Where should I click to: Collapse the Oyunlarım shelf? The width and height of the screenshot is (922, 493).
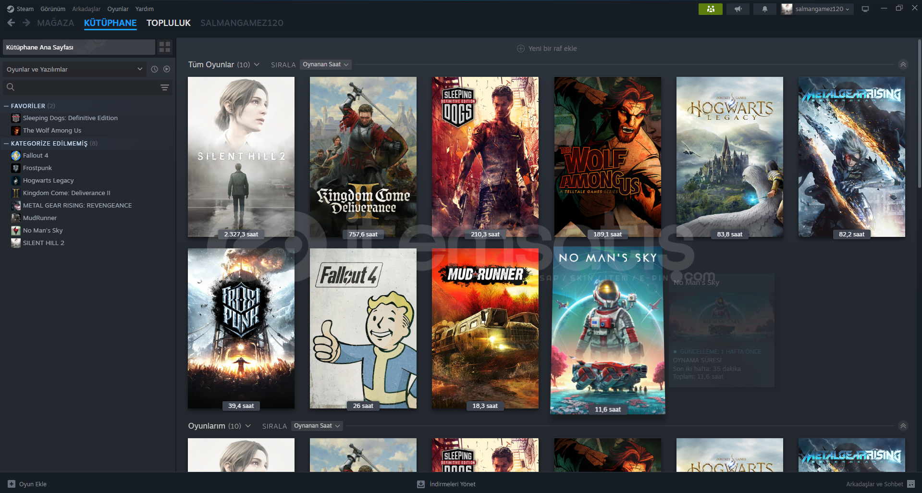(903, 426)
